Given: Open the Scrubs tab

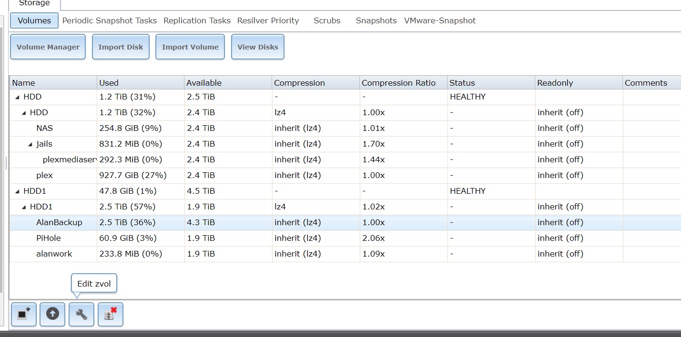Looking at the screenshot, I should click(x=327, y=20).
